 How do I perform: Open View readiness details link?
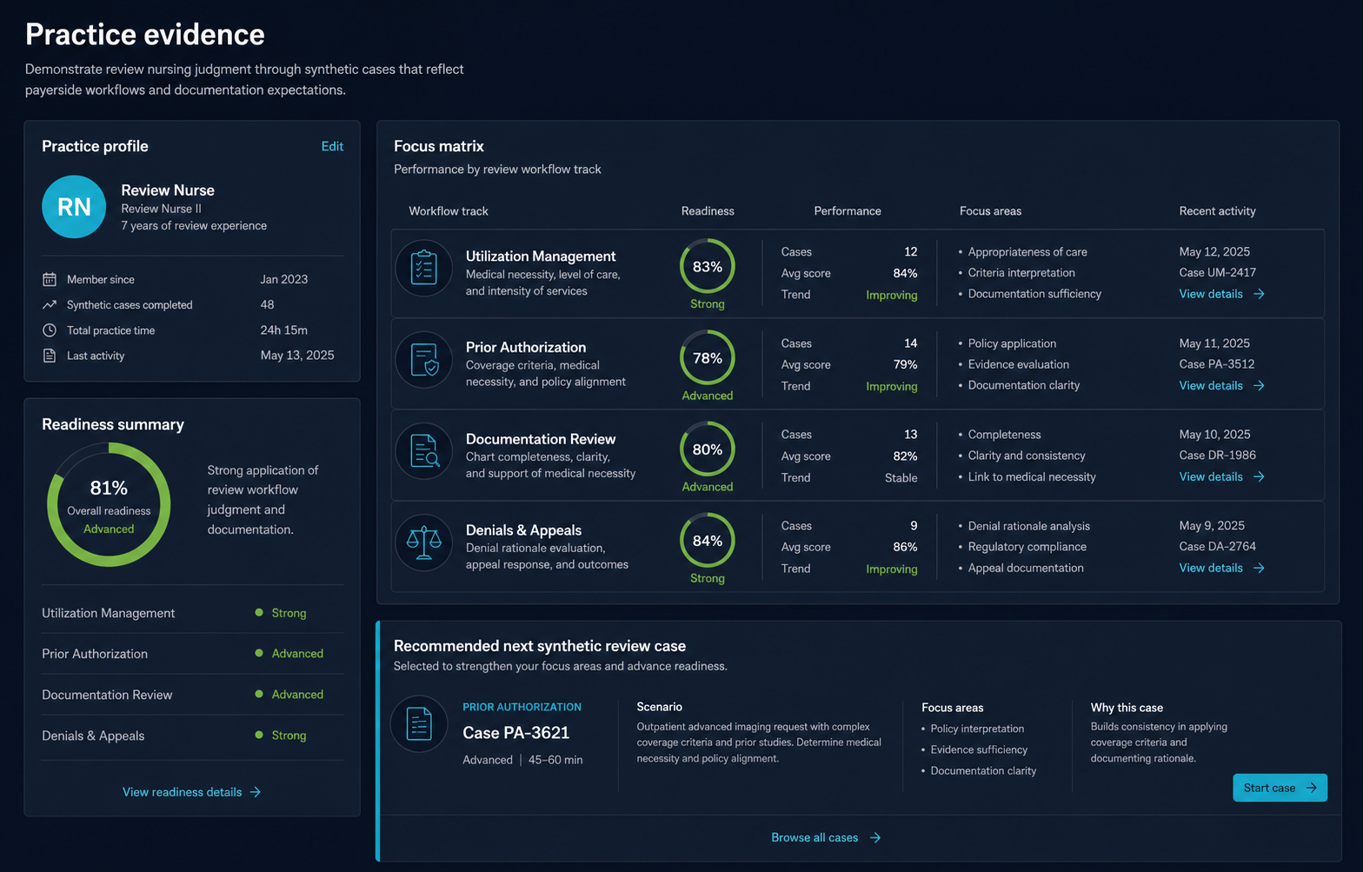[191, 792]
